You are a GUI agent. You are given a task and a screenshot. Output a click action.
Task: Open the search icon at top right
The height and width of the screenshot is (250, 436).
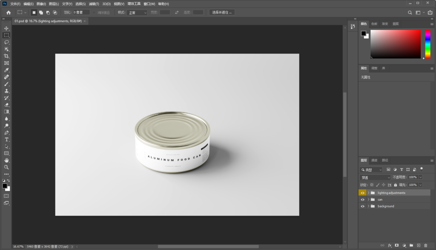pyautogui.click(x=410, y=12)
